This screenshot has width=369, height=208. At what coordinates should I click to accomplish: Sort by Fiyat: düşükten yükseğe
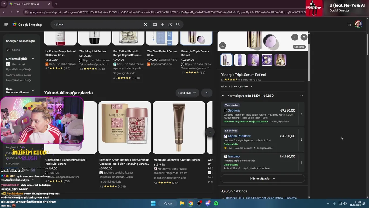19,70
